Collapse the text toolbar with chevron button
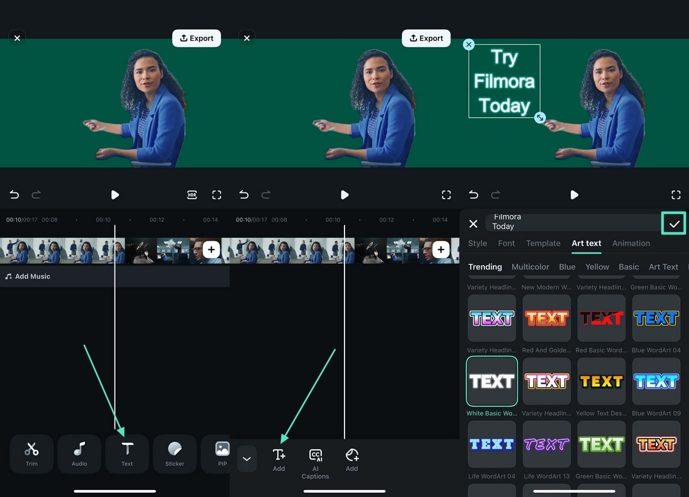Image resolution: width=689 pixels, height=497 pixels. tap(247, 459)
